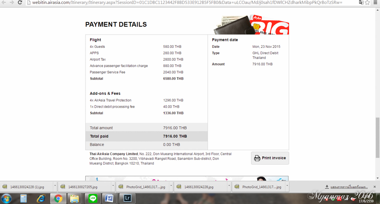Image resolution: width=380 pixels, height=204 pixels.
Task: Click the scrollbar down arrow
Action: click(x=377, y=178)
